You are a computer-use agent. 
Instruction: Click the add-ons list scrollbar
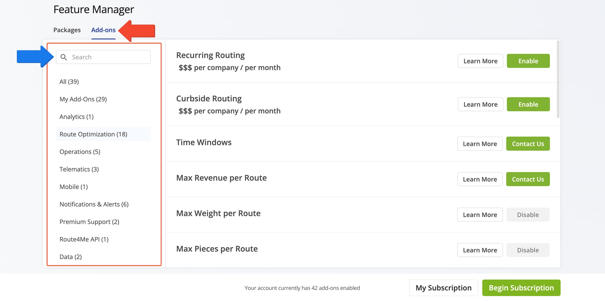558,80
